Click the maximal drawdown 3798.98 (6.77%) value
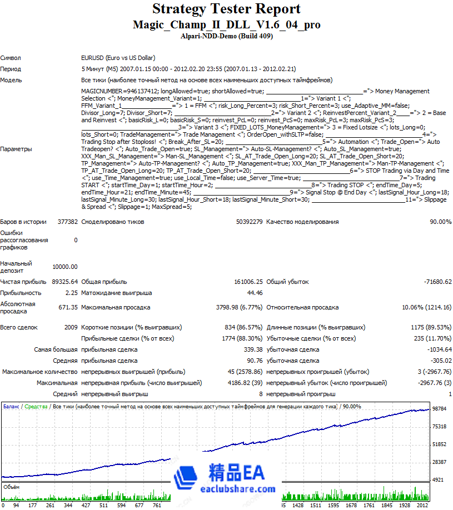The height and width of the screenshot is (510, 453). tap(238, 307)
